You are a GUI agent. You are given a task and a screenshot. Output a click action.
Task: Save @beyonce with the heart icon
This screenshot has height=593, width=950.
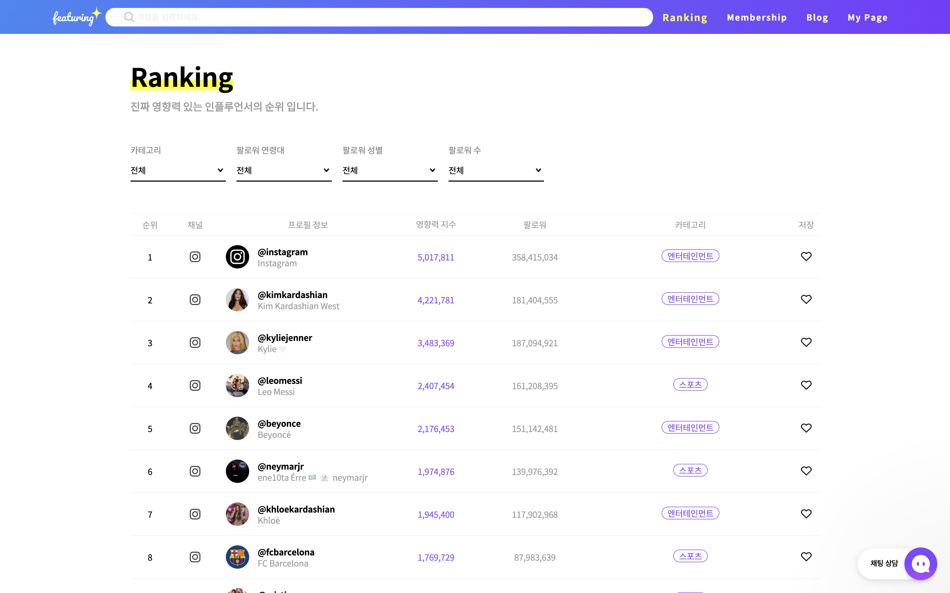click(806, 428)
